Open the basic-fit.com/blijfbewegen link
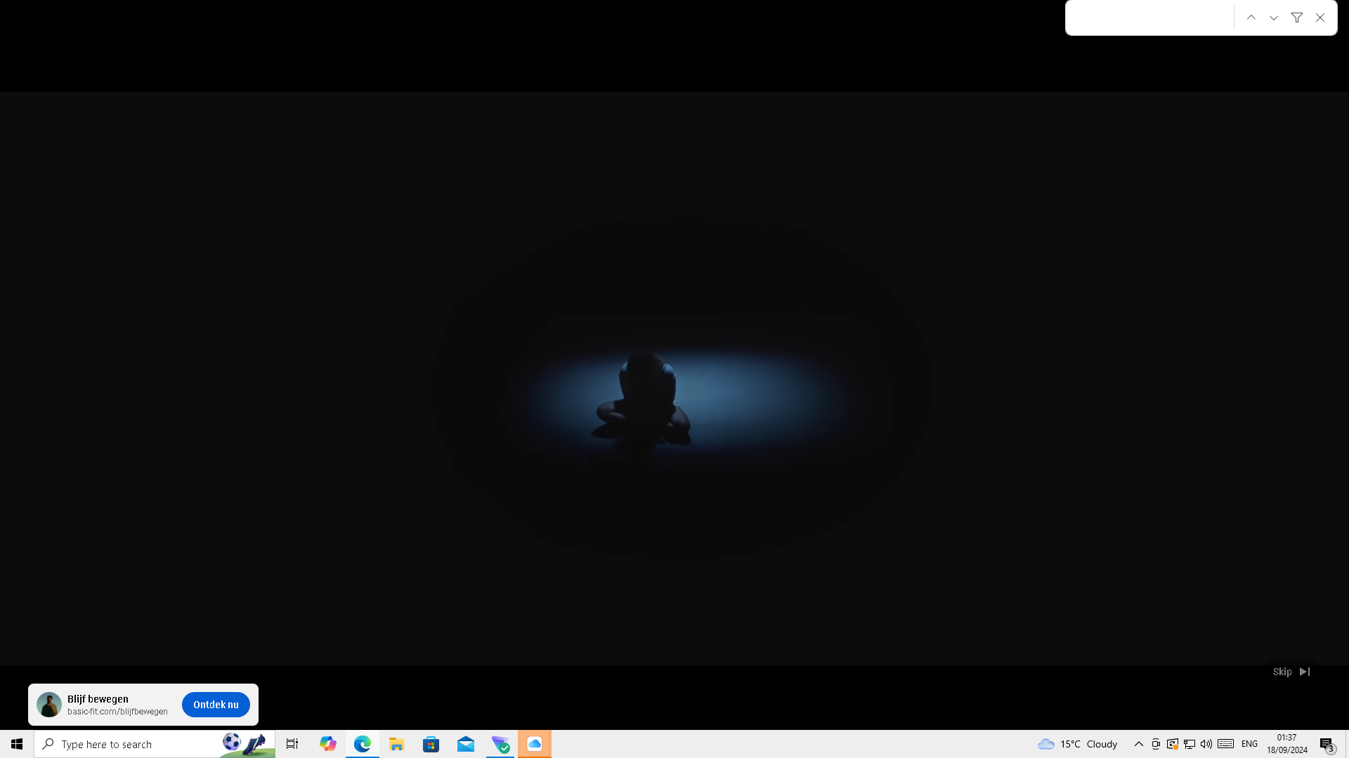Screen dimensions: 1349x758 coord(117,712)
